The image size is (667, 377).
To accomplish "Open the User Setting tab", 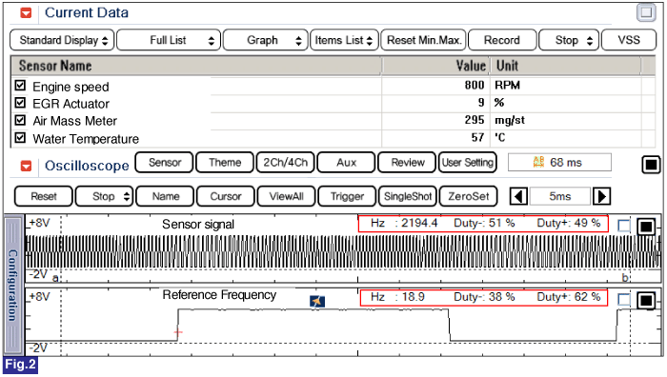I will [468, 163].
